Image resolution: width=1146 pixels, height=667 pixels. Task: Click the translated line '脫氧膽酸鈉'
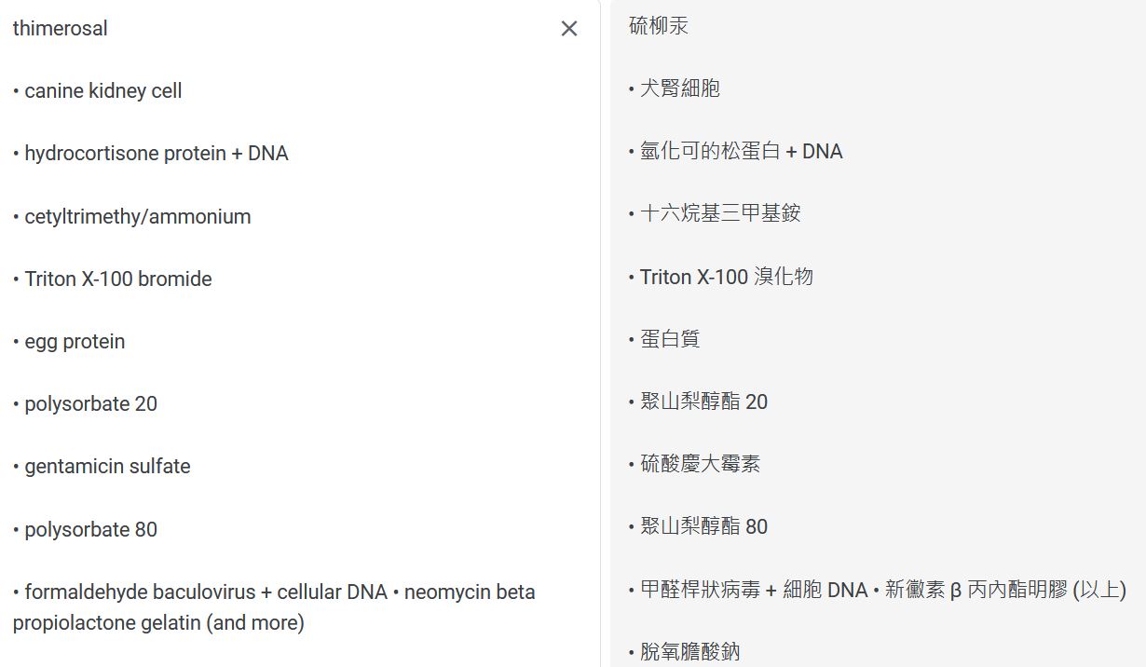tap(689, 651)
